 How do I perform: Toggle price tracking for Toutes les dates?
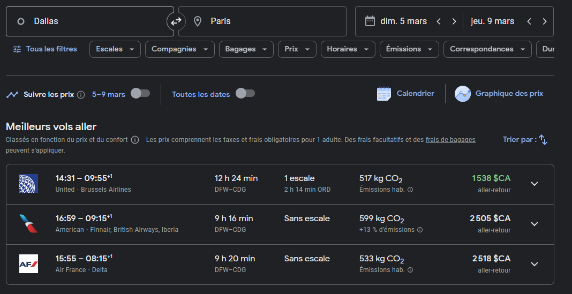tap(245, 93)
